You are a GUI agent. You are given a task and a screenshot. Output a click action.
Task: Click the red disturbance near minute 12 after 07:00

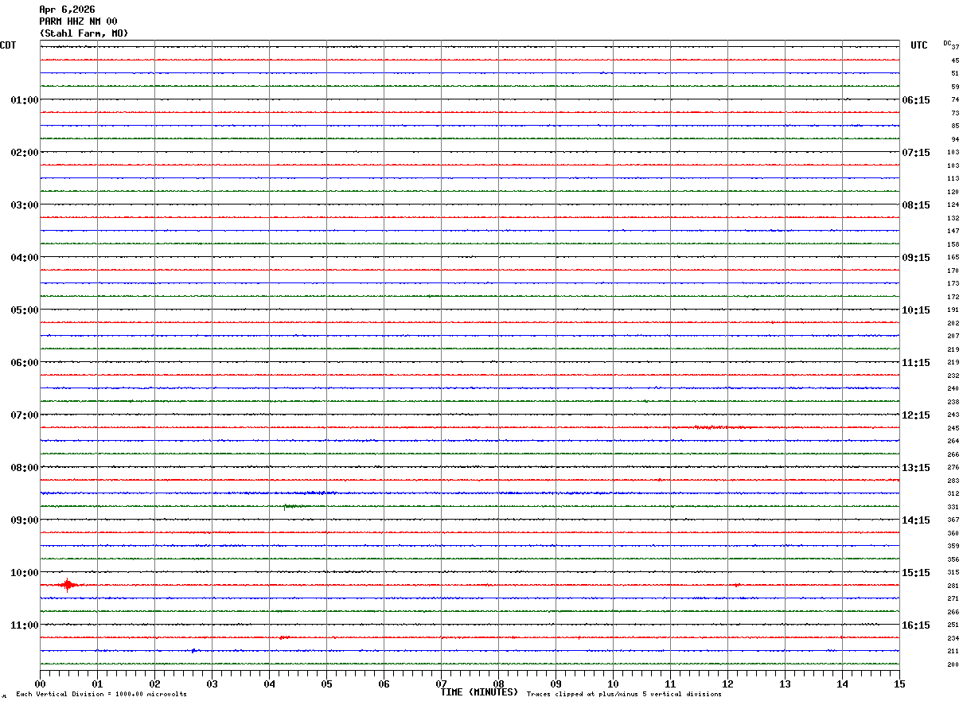(720, 427)
